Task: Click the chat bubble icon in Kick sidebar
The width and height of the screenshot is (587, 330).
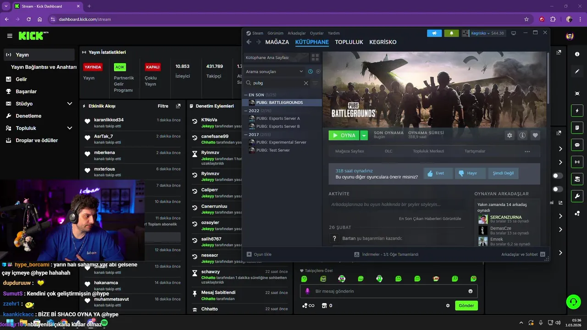Action: pyautogui.click(x=577, y=145)
